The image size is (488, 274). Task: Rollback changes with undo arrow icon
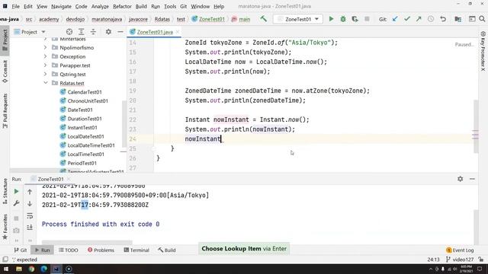443,19
